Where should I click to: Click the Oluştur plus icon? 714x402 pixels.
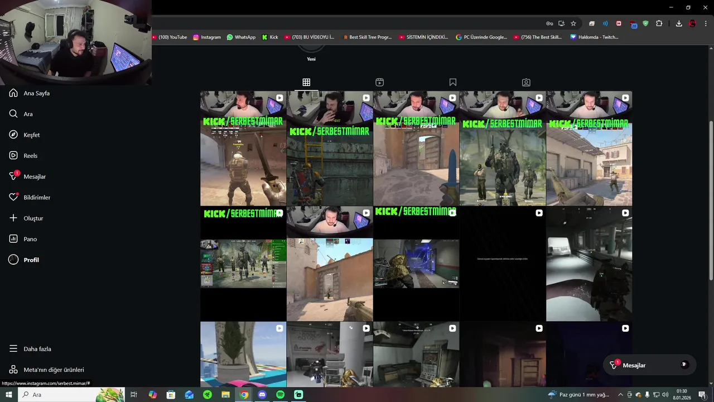[x=13, y=218]
